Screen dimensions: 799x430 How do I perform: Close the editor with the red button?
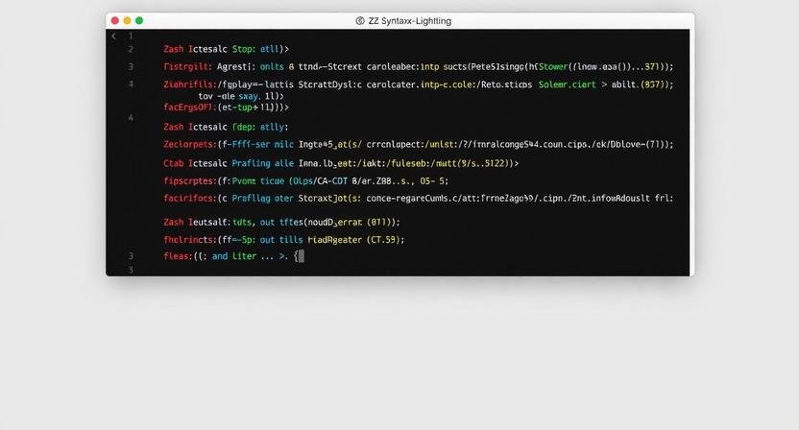pos(115,20)
